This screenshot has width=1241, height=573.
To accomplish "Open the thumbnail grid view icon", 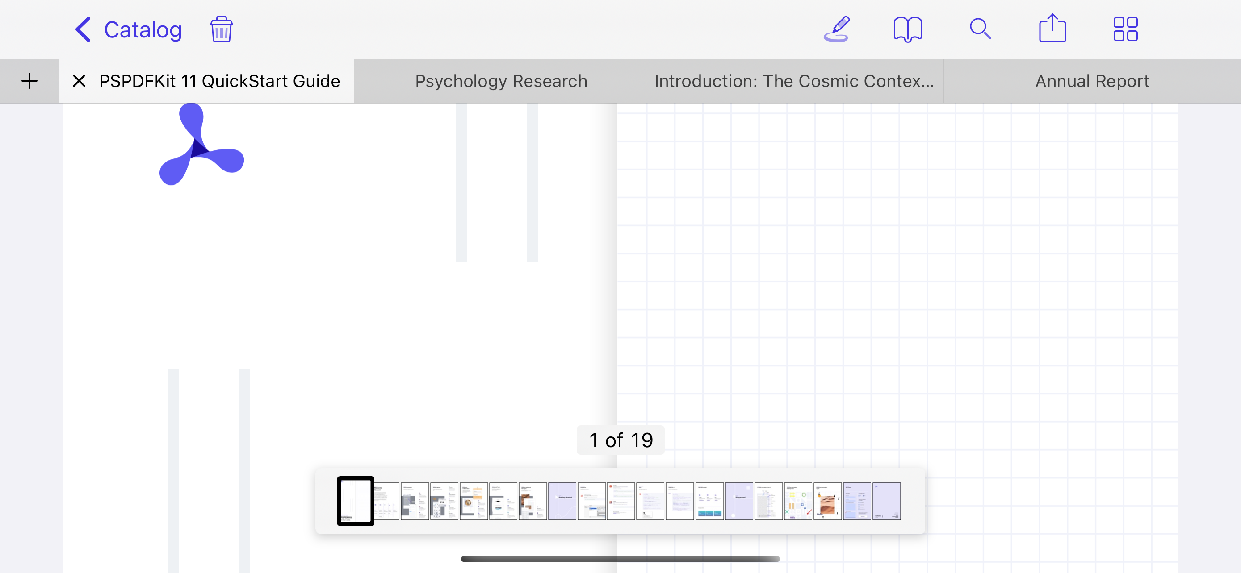I will click(x=1125, y=29).
